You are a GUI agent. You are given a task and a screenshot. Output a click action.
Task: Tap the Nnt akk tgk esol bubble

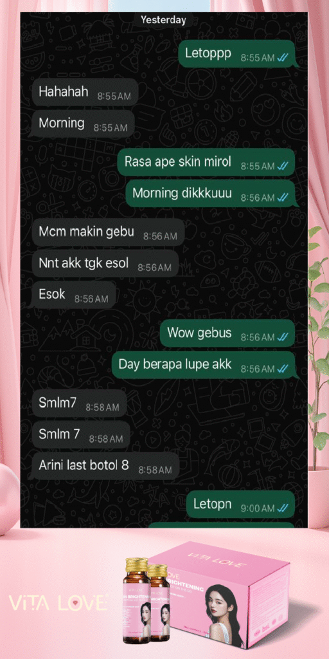[x=105, y=264]
